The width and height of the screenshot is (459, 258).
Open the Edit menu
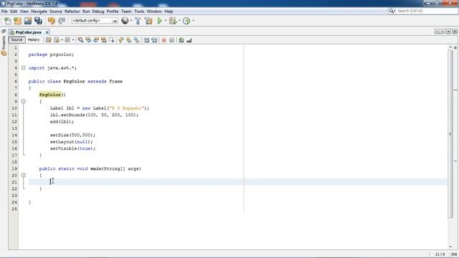14,11
